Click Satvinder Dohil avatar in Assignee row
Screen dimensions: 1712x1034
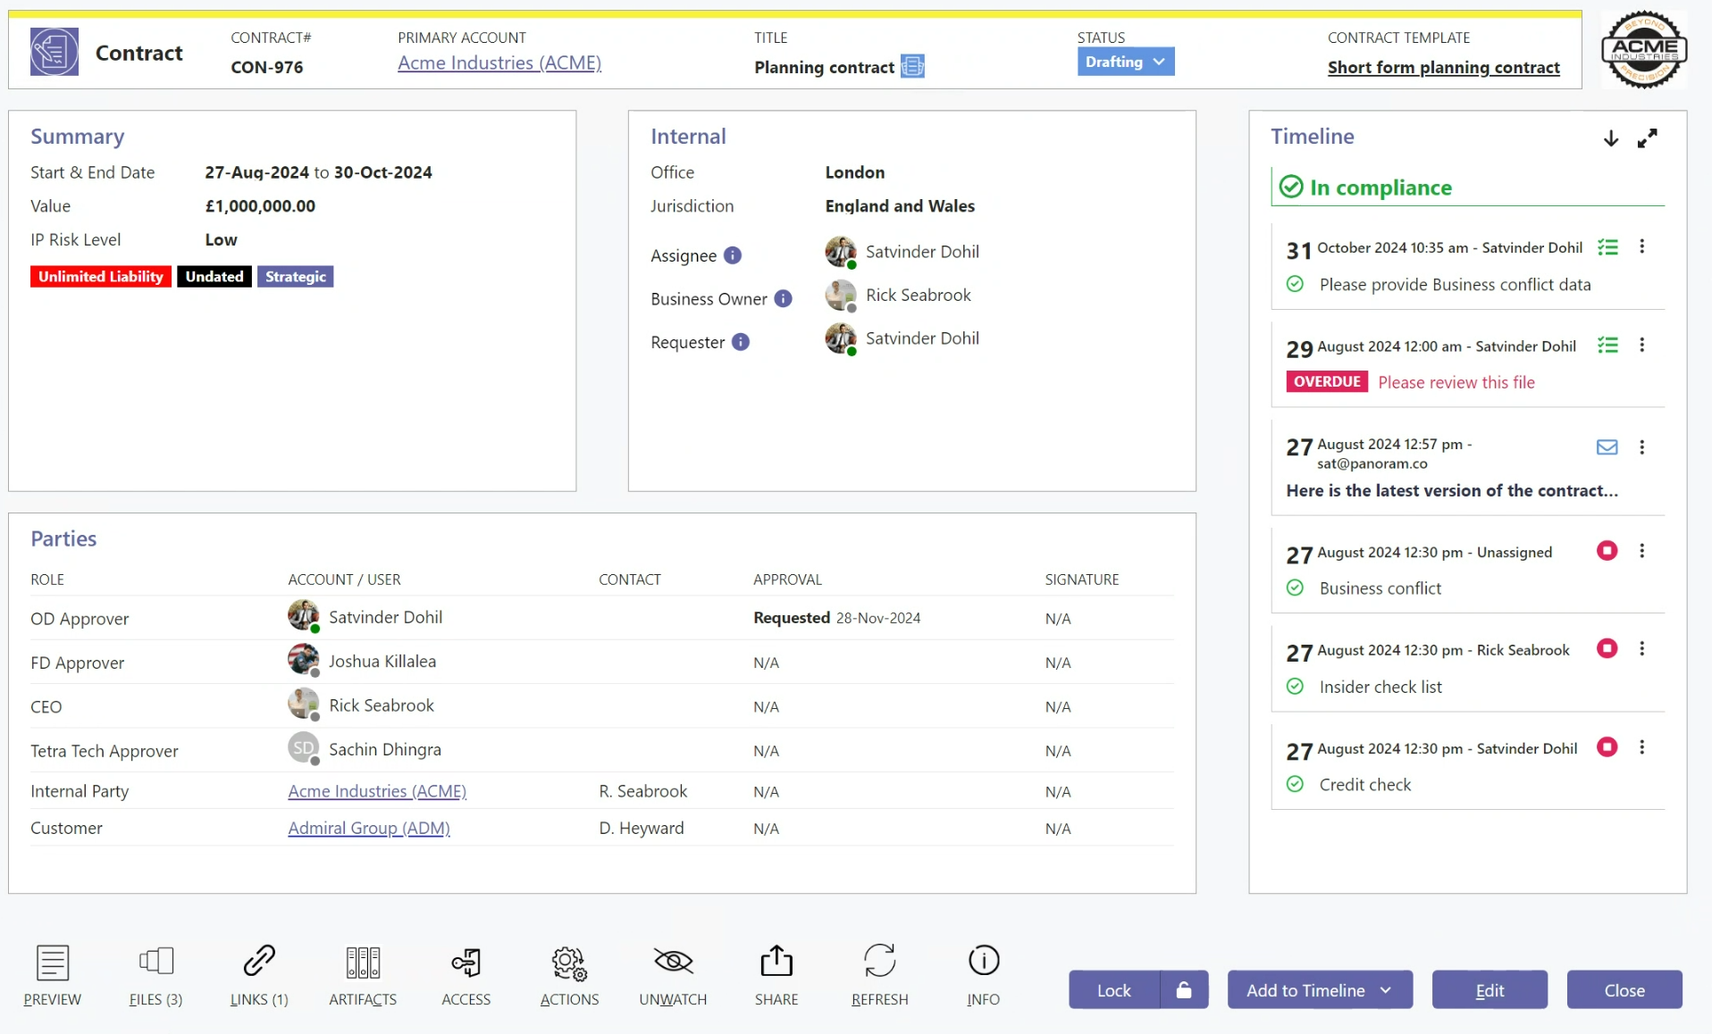(841, 252)
